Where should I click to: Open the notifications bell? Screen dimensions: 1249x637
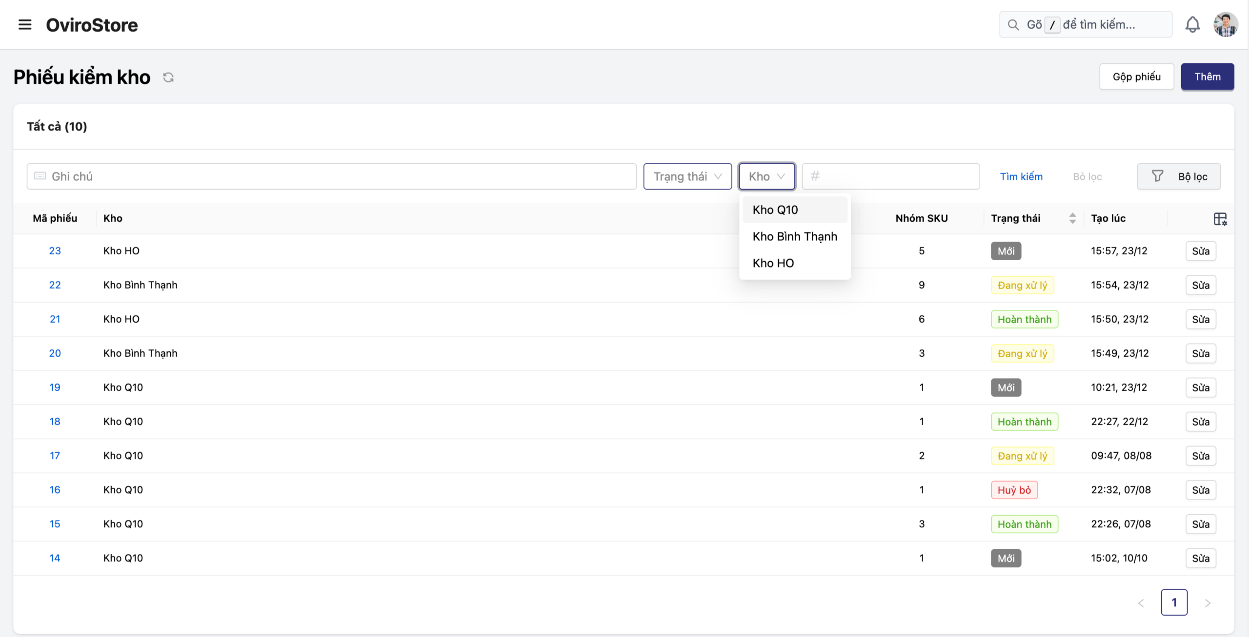click(1192, 24)
